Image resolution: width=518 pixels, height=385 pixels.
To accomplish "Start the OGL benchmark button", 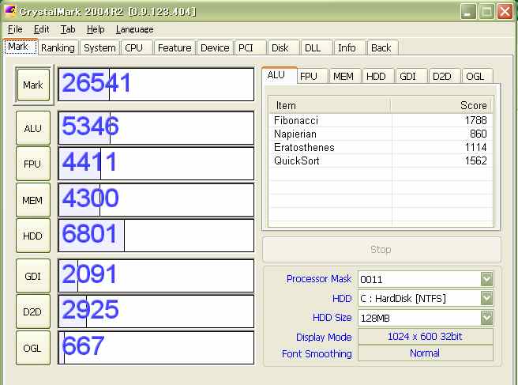I will [32, 348].
